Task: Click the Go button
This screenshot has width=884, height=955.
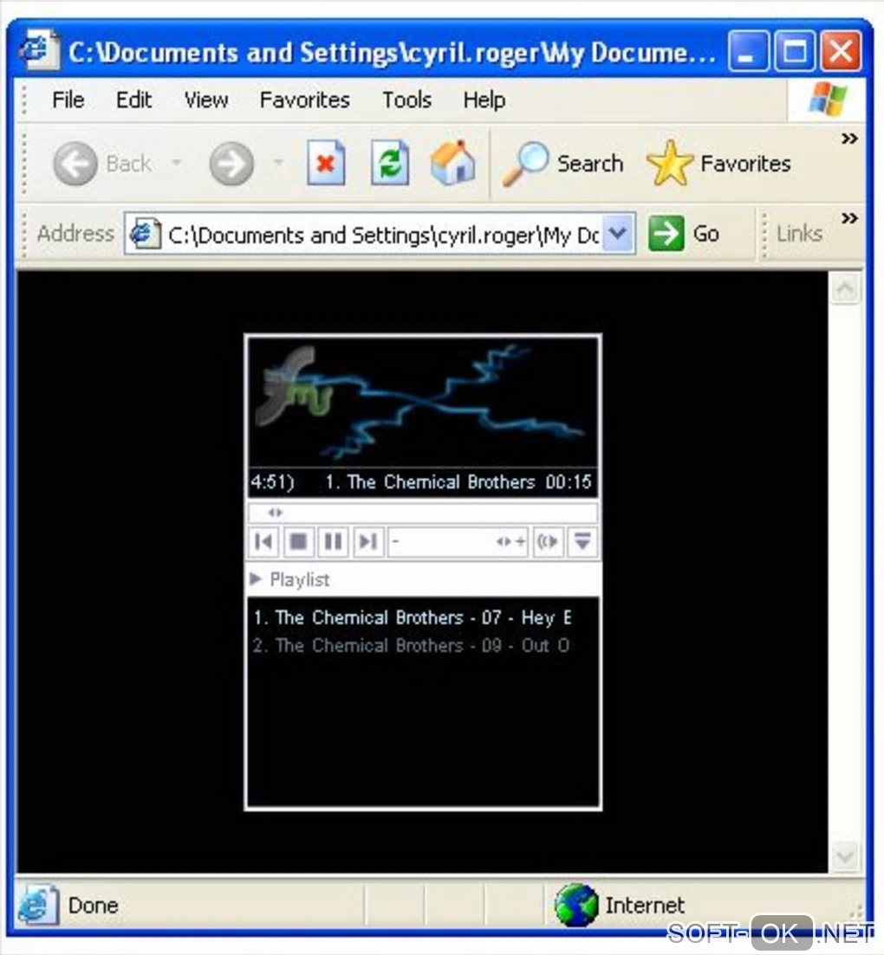Action: [x=684, y=233]
